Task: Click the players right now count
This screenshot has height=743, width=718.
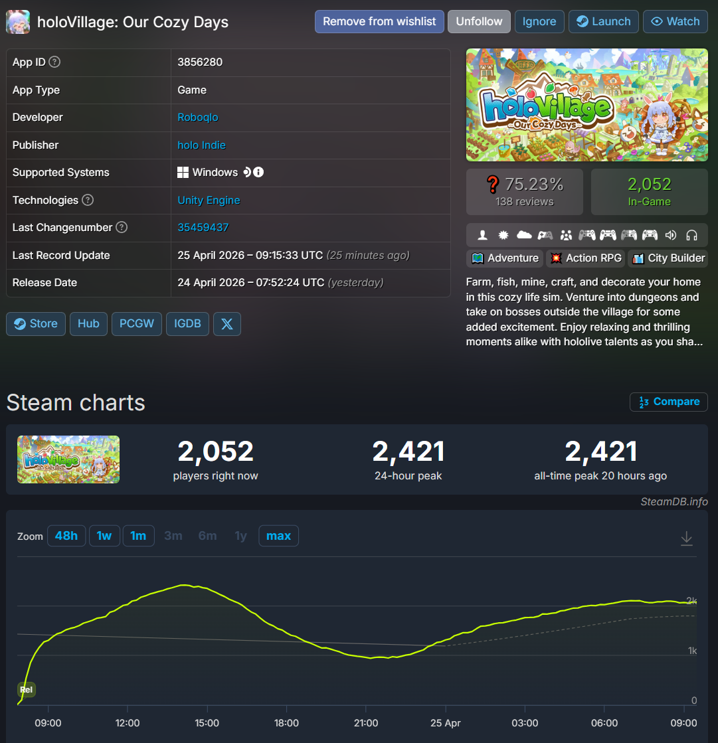Action: [x=216, y=451]
